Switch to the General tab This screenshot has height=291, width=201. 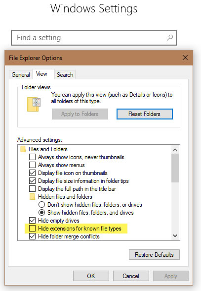21,74
